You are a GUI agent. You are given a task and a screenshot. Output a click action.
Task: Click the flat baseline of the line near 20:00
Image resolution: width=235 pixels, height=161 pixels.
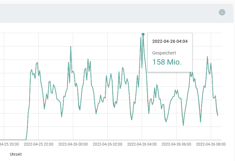click(x=13, y=140)
